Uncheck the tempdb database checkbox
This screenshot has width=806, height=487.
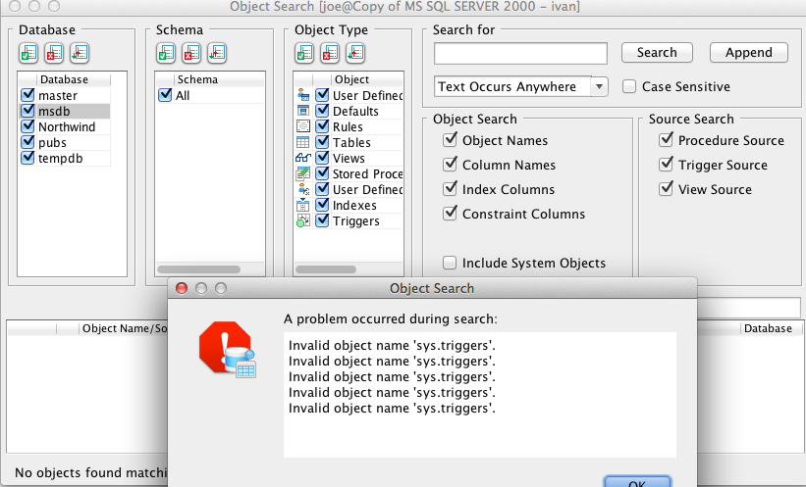(27, 158)
